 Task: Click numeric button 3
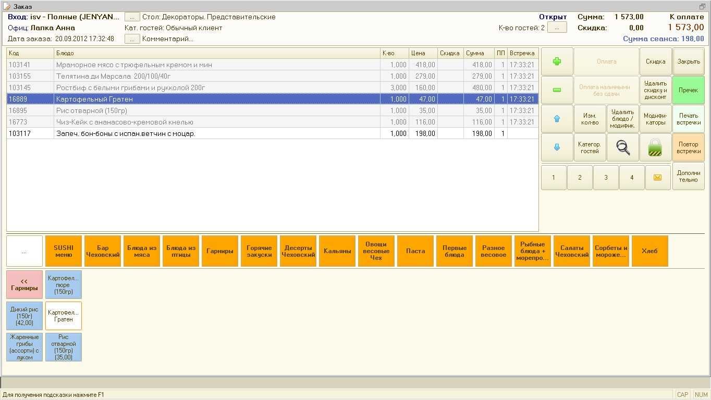(x=606, y=178)
